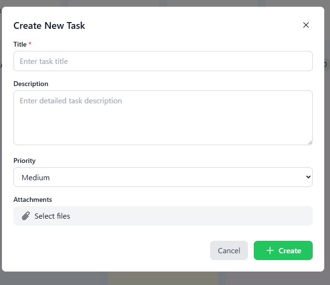Click the Priority label
Image resolution: width=330 pixels, height=285 pixels.
coord(24,161)
